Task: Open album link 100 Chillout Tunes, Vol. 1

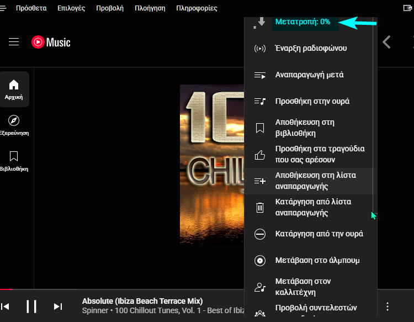Action: click(179, 310)
